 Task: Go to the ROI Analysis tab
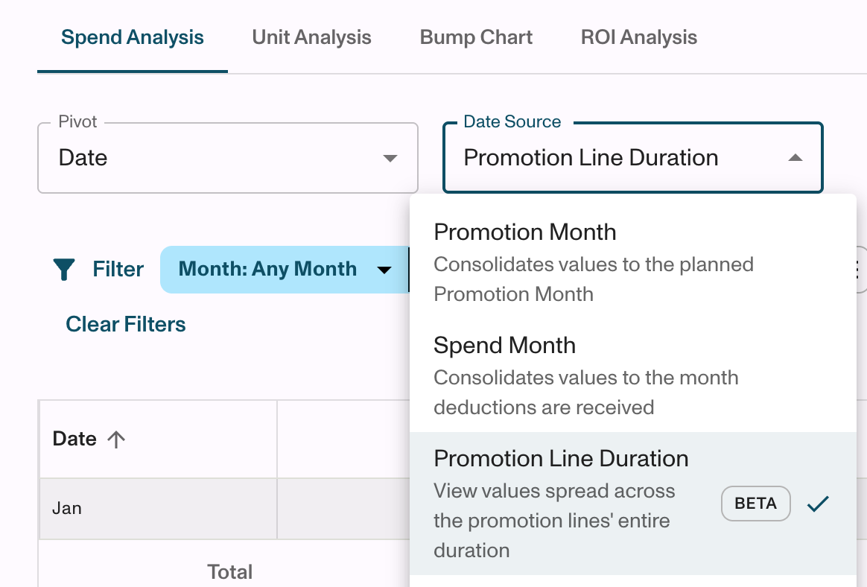(639, 37)
